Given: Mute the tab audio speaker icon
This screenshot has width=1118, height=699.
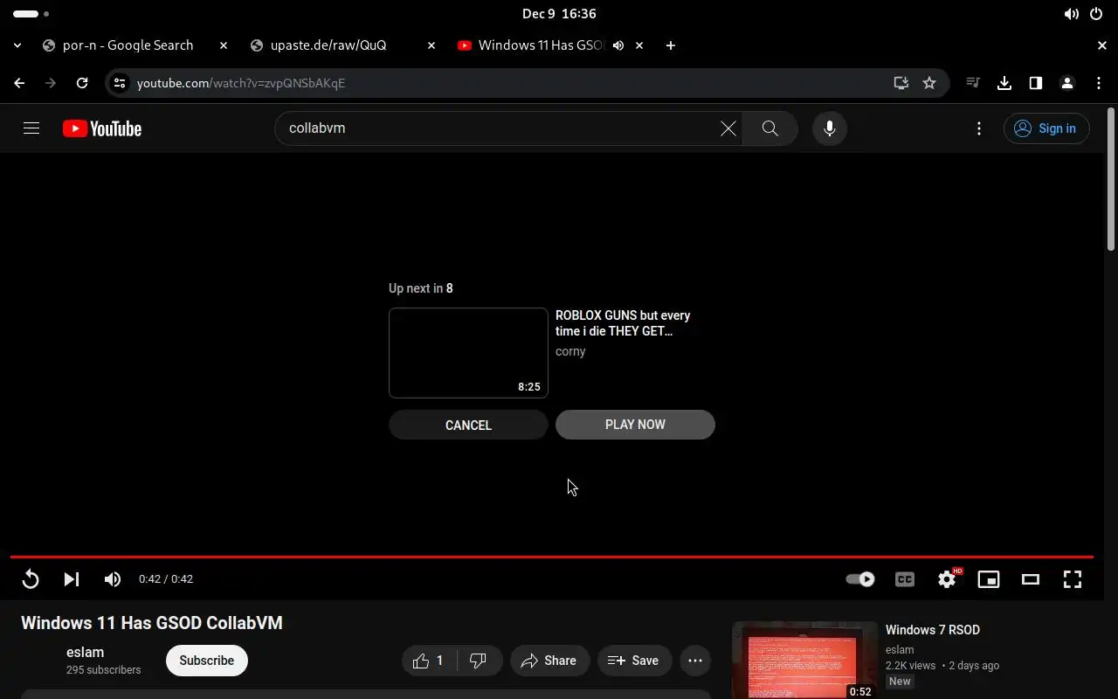Looking at the screenshot, I should (x=618, y=45).
